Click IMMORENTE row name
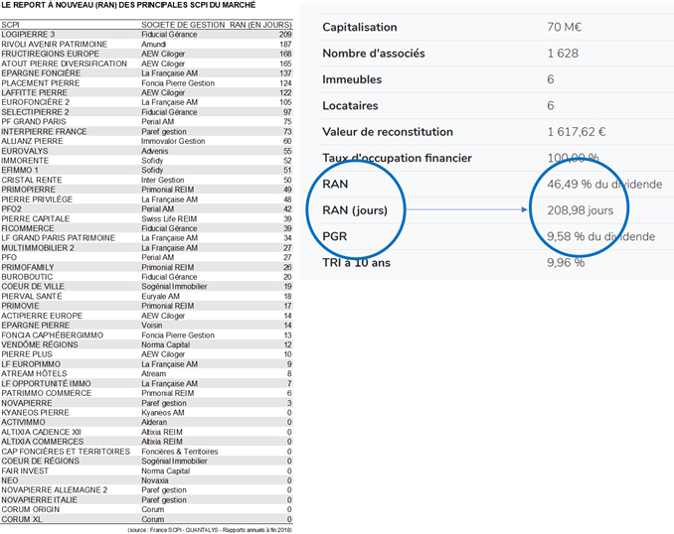 coord(25,161)
